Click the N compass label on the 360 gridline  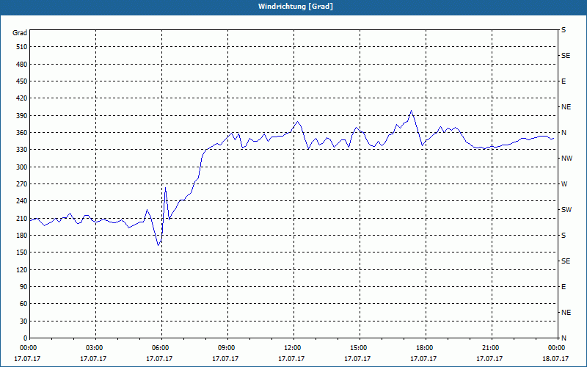(x=564, y=133)
